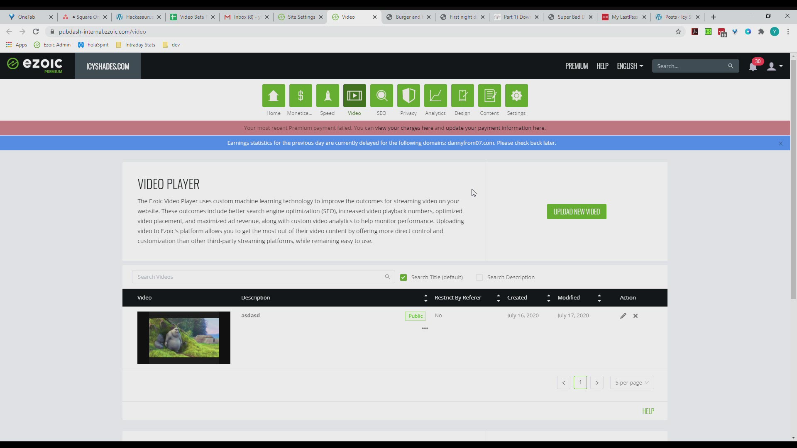The image size is (797, 448).
Task: Go to previous page of videos
Action: [x=564, y=382]
